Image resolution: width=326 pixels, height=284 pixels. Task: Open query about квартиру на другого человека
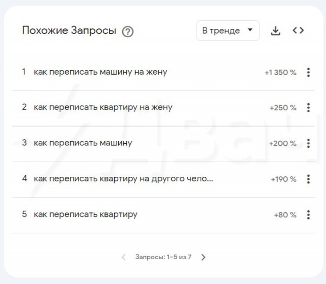[x=123, y=179]
